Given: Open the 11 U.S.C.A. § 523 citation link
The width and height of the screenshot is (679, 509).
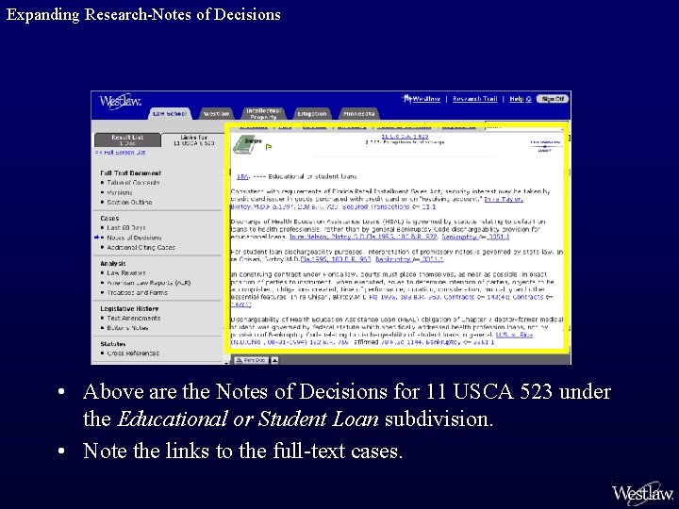Looking at the screenshot, I should (x=405, y=137).
